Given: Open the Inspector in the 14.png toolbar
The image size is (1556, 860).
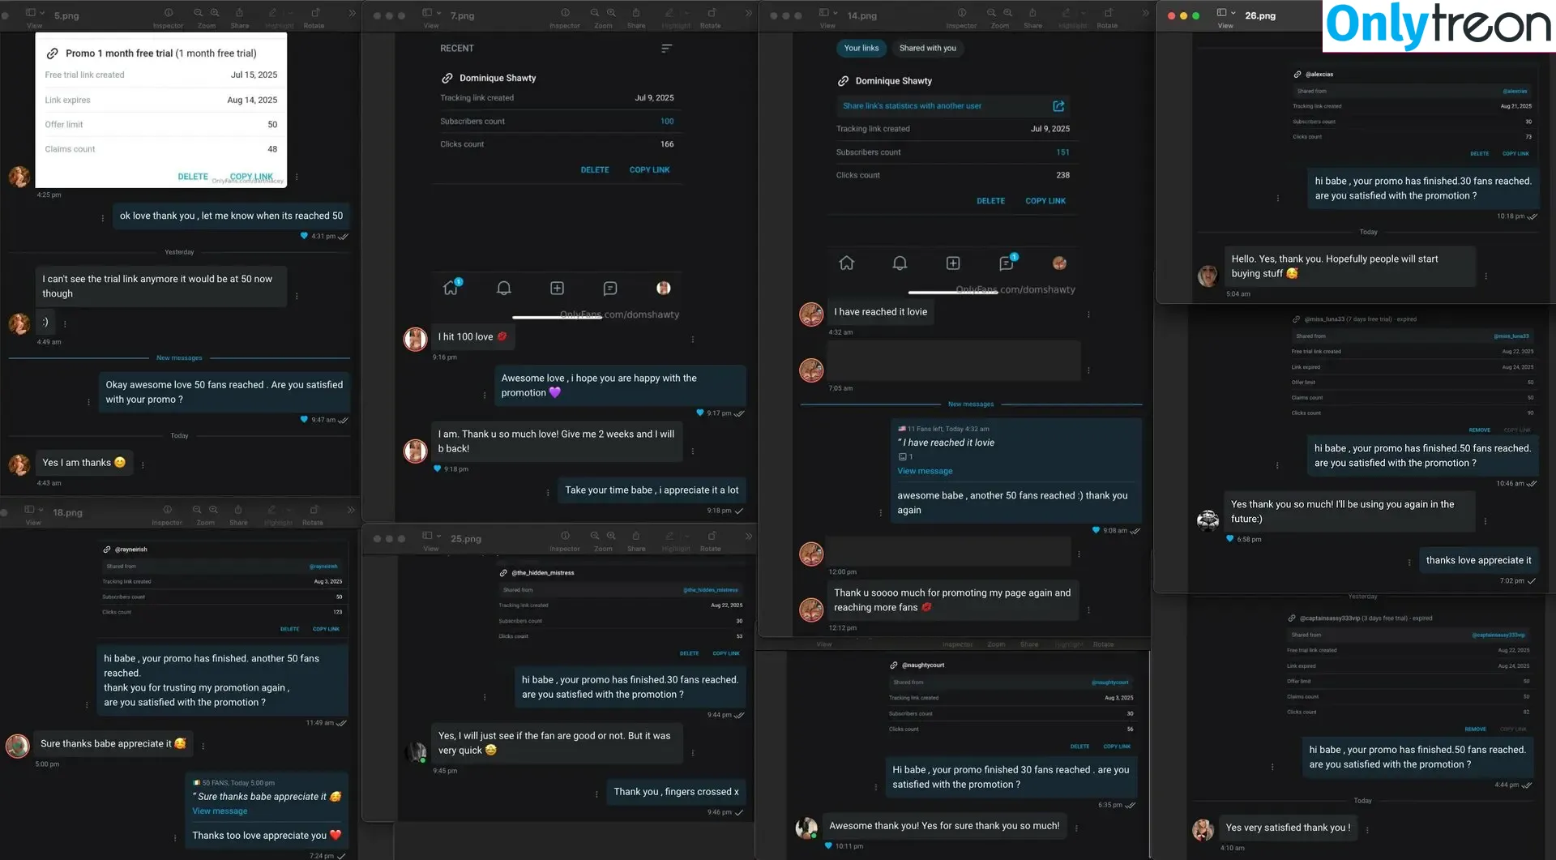Looking at the screenshot, I should click(x=961, y=13).
